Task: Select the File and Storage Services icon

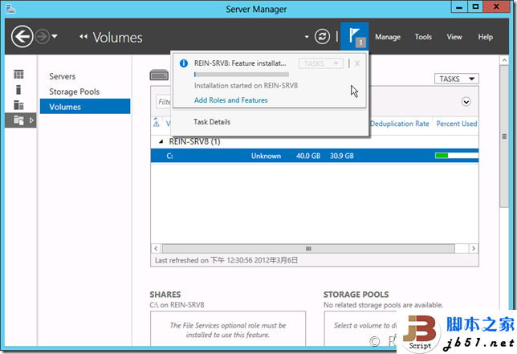Action: point(18,120)
